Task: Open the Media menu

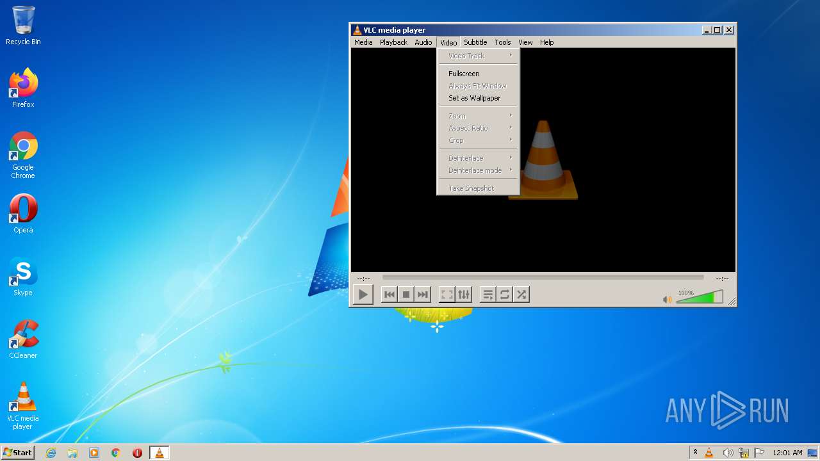Action: [x=363, y=42]
